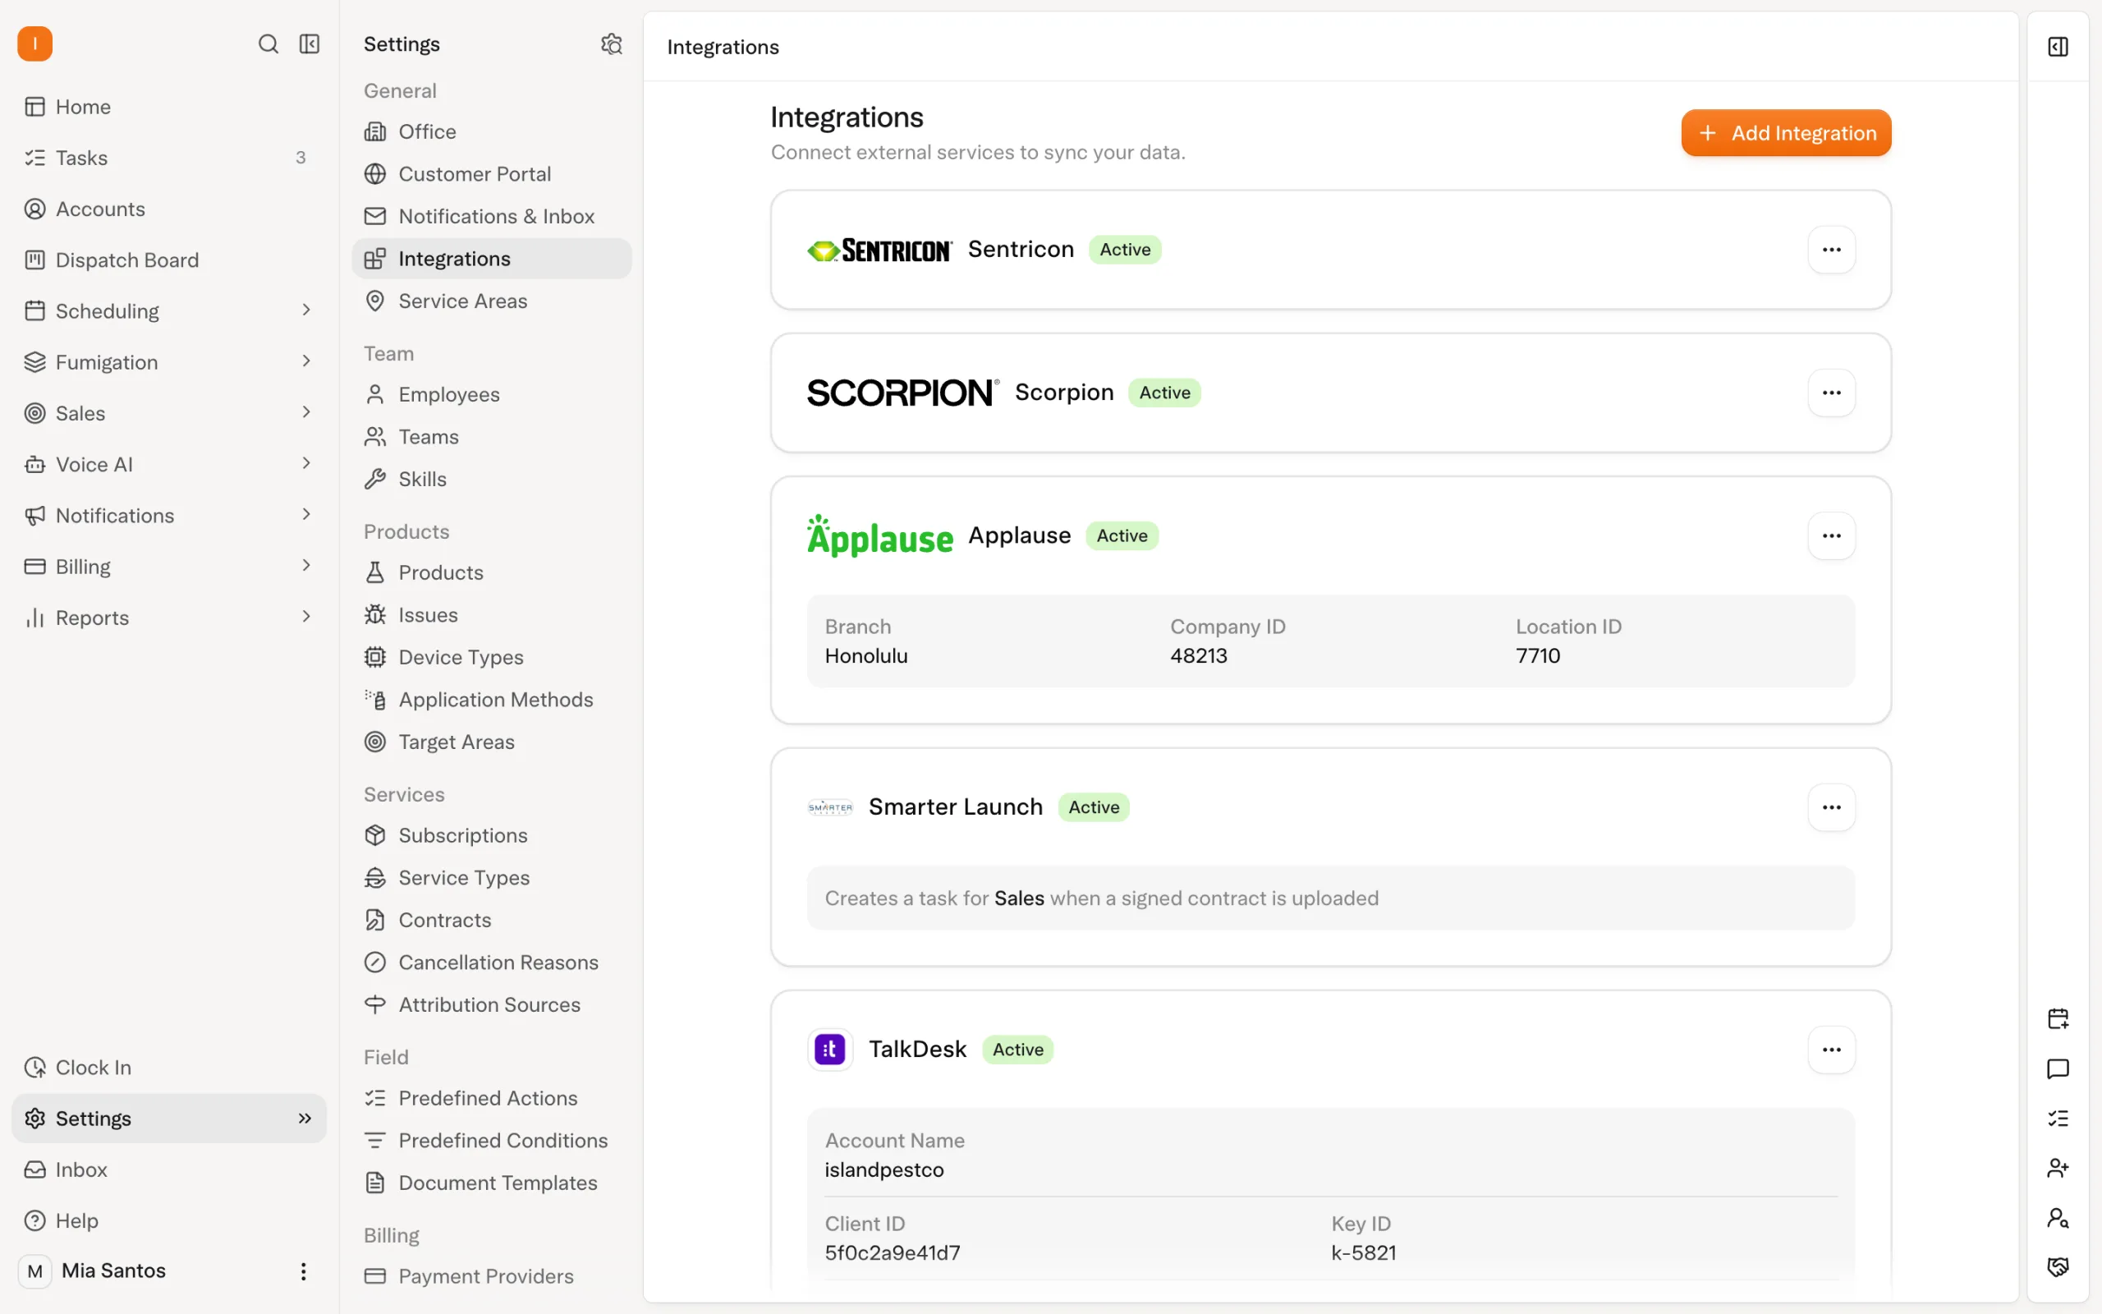Screen dimensions: 2102x1314
Task: Open more options for TalkDesk integration
Action: tap(1831, 1050)
